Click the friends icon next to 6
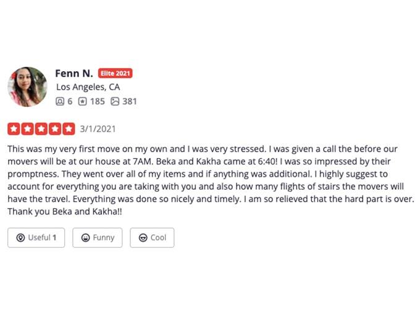Viewport: 420px width, 309px height. tap(60, 101)
